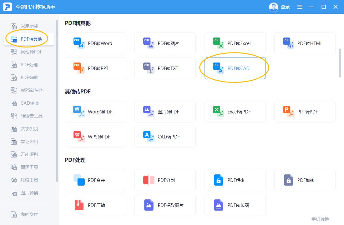Switch to 其他转PDF sidebar category
This screenshot has height=225, width=344.
click(x=29, y=52)
